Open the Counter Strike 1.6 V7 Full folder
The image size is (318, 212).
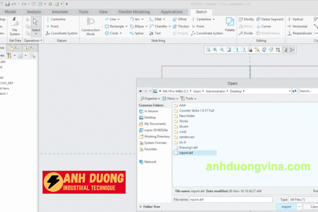tap(196, 111)
